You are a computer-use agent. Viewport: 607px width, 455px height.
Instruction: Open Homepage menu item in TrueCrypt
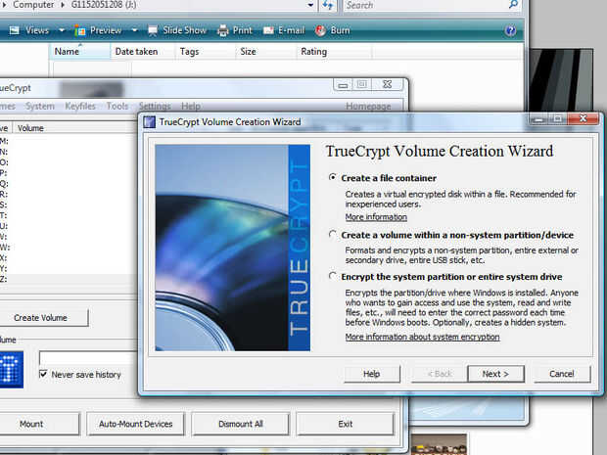tap(368, 106)
